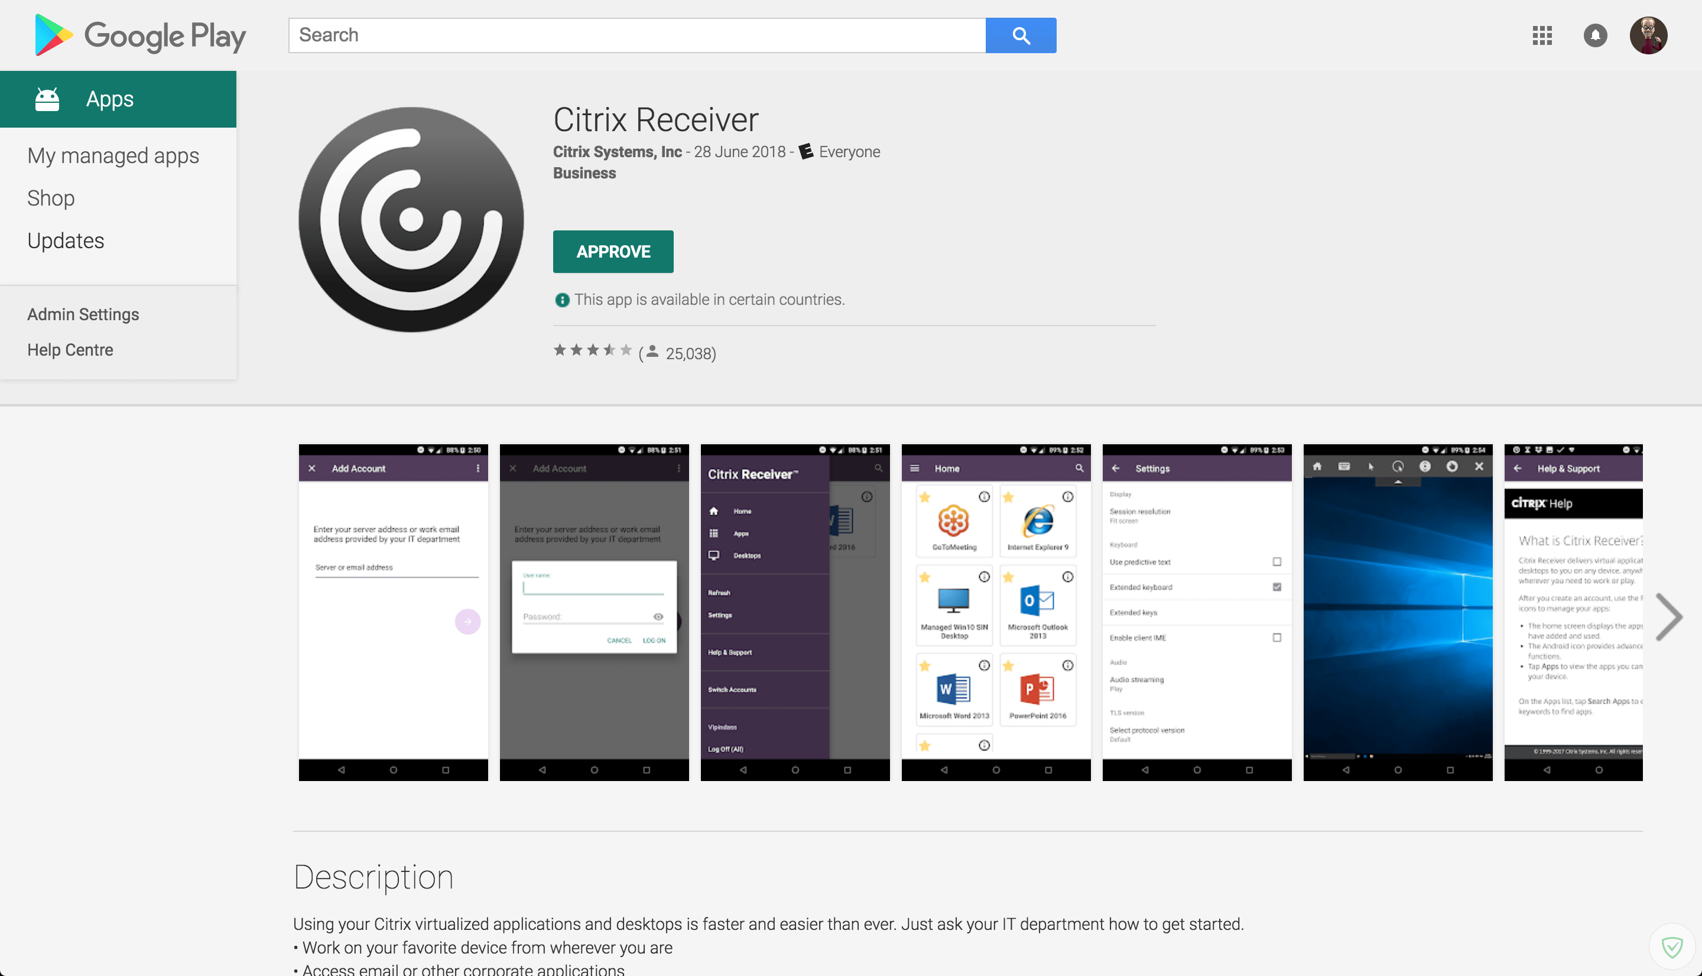Open Shop from the left sidebar
This screenshot has height=976, width=1702.
[50, 197]
